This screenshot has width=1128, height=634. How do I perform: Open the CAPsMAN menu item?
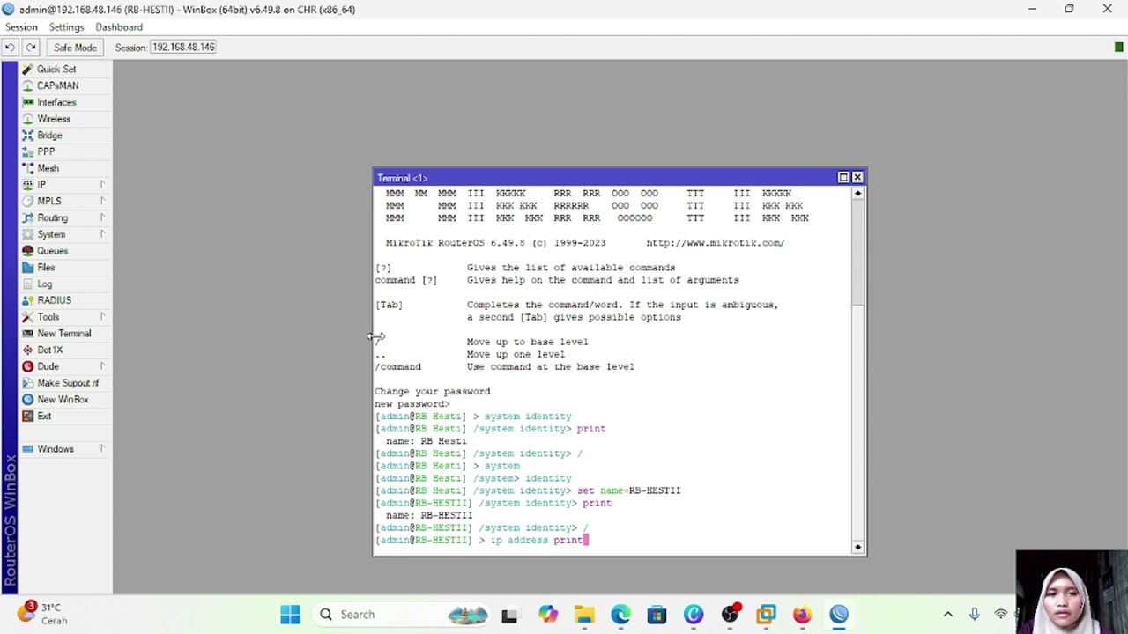[x=57, y=85]
